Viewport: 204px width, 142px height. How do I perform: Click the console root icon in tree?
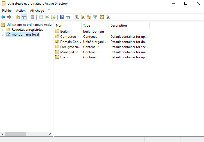point(3,25)
